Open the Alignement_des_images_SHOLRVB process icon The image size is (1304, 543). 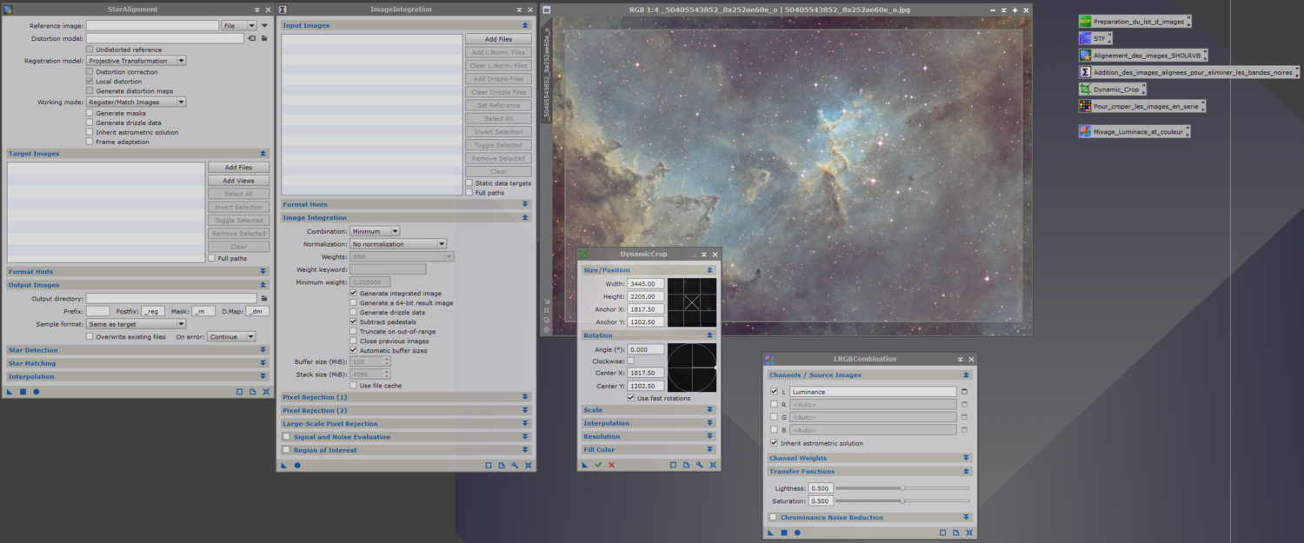[x=1142, y=56]
